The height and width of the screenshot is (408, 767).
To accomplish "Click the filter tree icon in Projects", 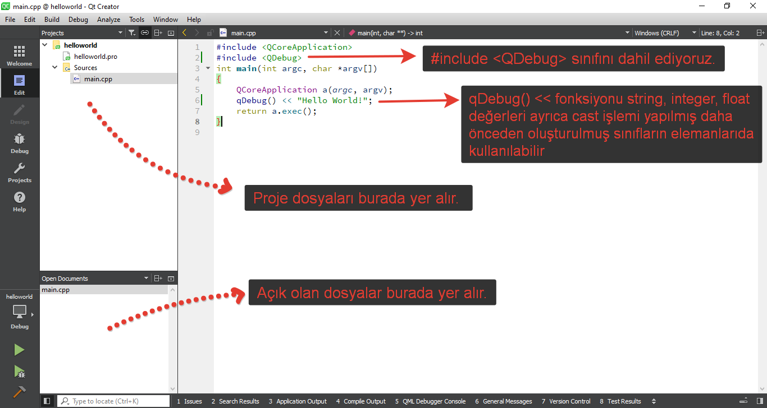I will coord(131,33).
